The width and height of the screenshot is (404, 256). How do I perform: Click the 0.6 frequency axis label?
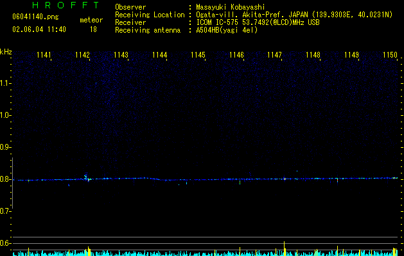[x=5, y=243]
